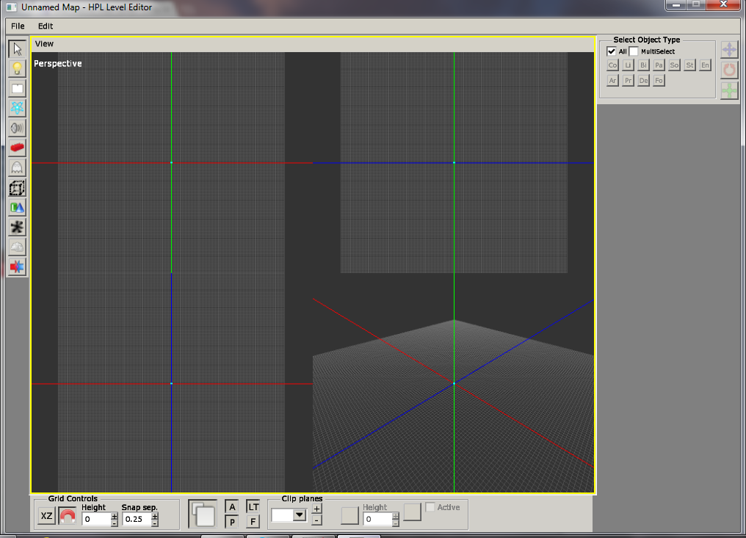Choose the ghost entity tool
This screenshot has width=746, height=538.
[17, 168]
